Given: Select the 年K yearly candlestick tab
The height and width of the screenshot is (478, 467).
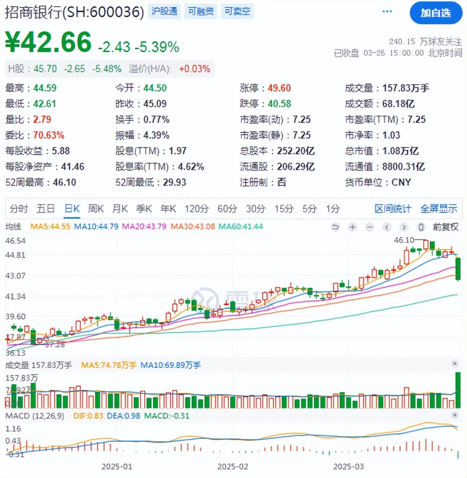Looking at the screenshot, I should pos(168,209).
